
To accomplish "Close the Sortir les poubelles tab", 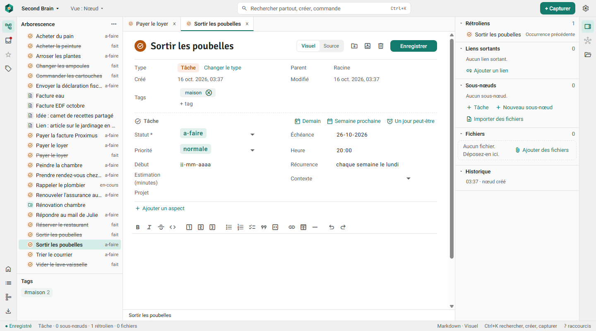I will pos(247,24).
